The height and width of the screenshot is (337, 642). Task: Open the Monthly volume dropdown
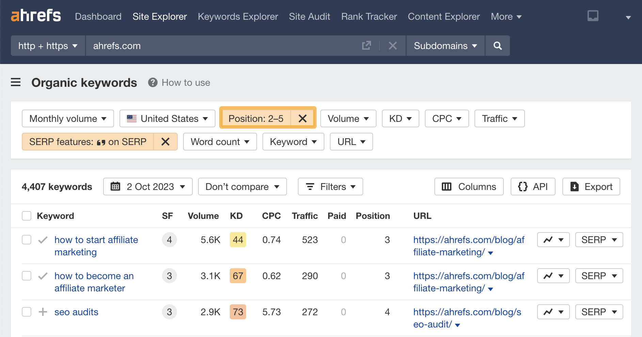(x=67, y=118)
